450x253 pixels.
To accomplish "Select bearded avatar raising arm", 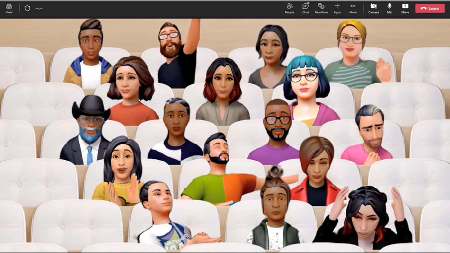I will (178, 53).
